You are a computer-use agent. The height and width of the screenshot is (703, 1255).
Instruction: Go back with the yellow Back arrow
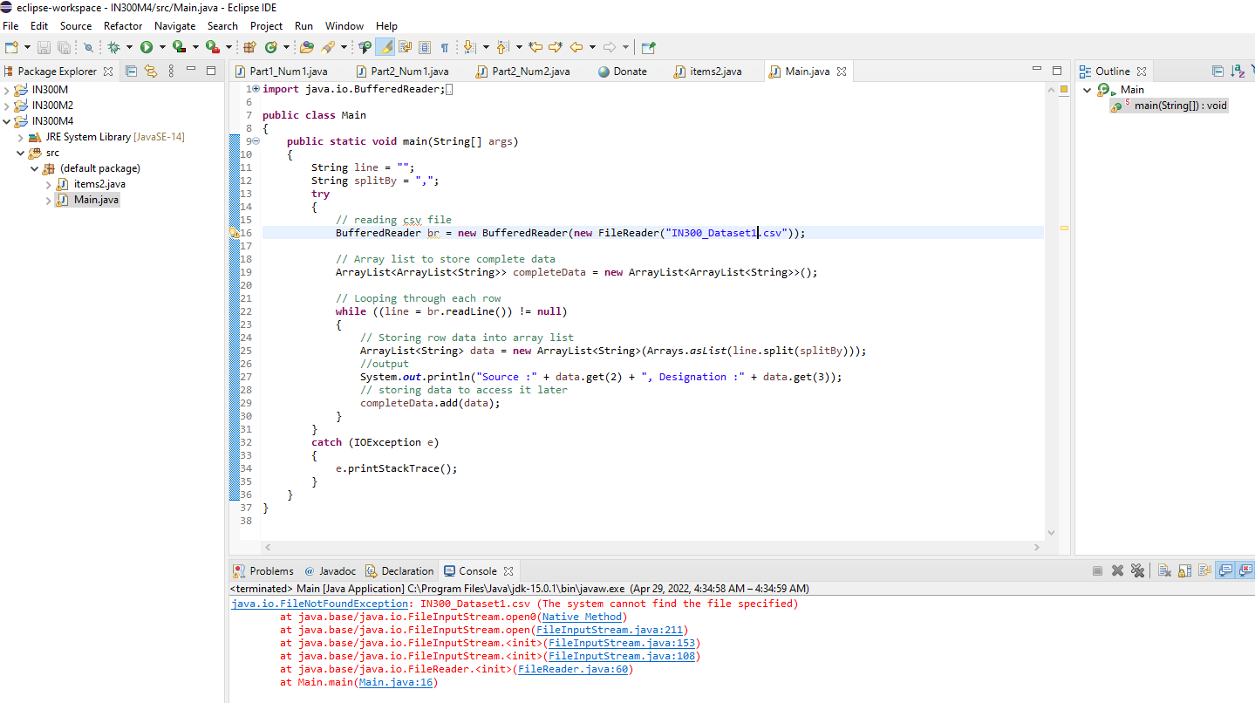click(x=576, y=47)
